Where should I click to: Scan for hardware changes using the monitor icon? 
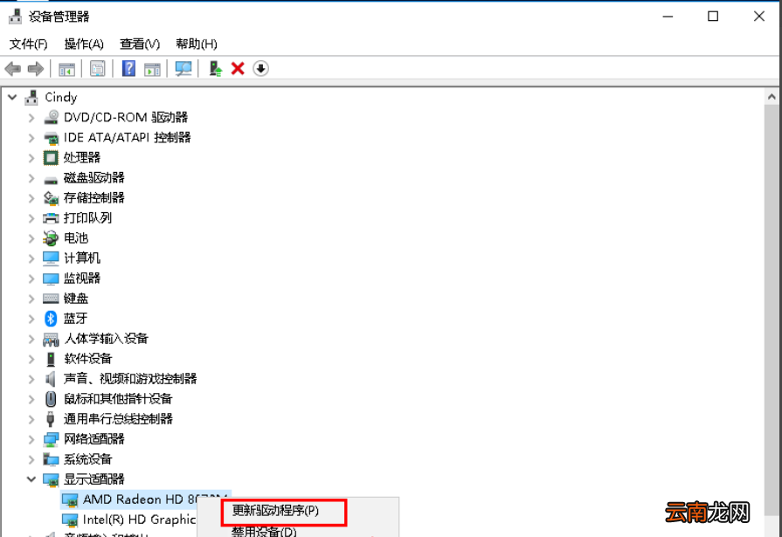[x=183, y=69]
